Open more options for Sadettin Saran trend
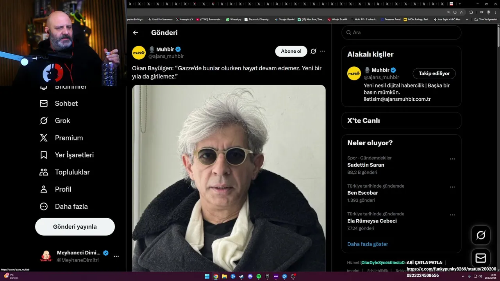This screenshot has width=500, height=281. (x=452, y=159)
